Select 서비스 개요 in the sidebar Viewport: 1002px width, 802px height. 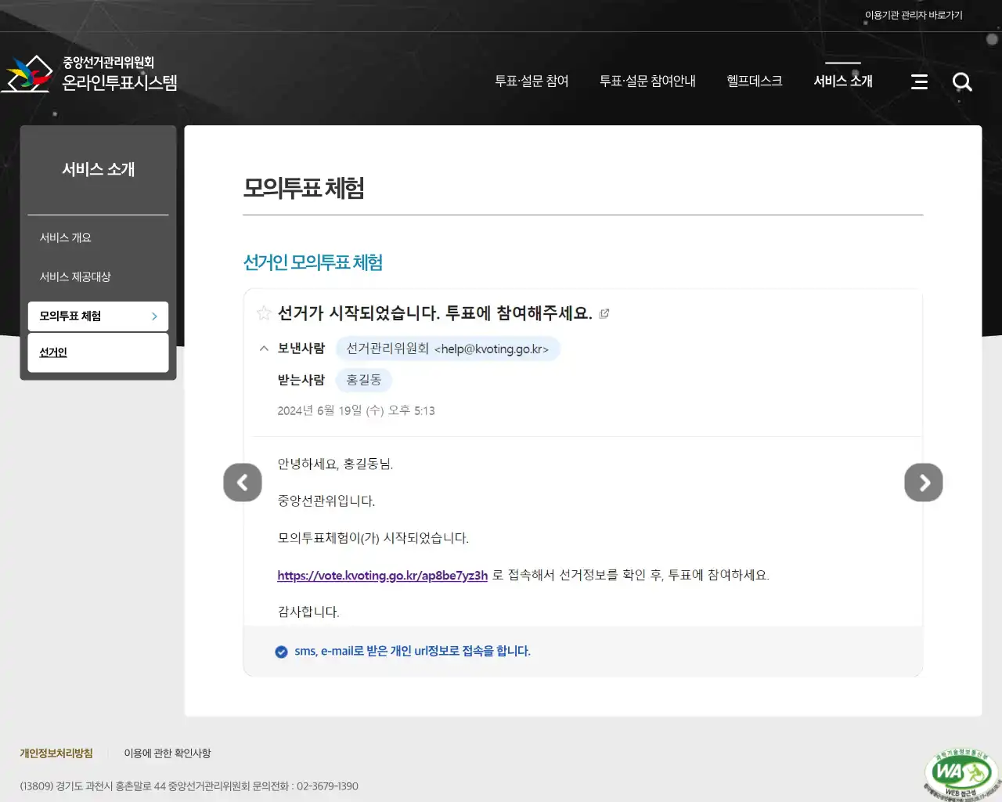[66, 237]
